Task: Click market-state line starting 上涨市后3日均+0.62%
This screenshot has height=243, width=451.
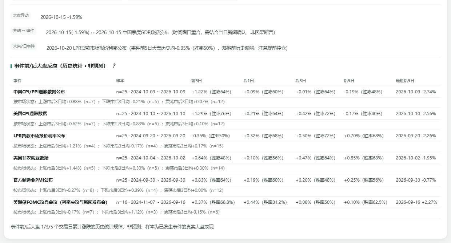Action: (x=119, y=124)
